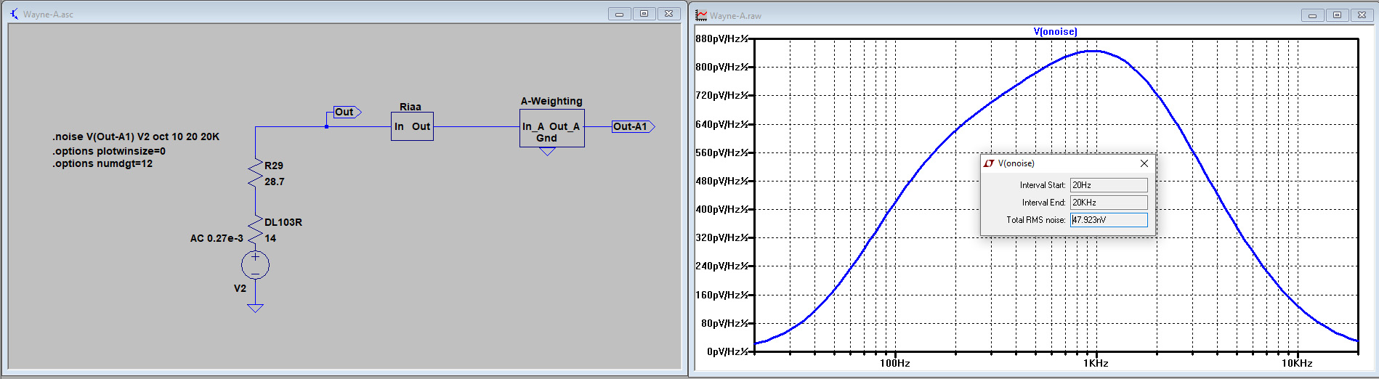This screenshot has width=1379, height=379.
Task: Click the 1KHz frequency axis label
Action: [1096, 363]
